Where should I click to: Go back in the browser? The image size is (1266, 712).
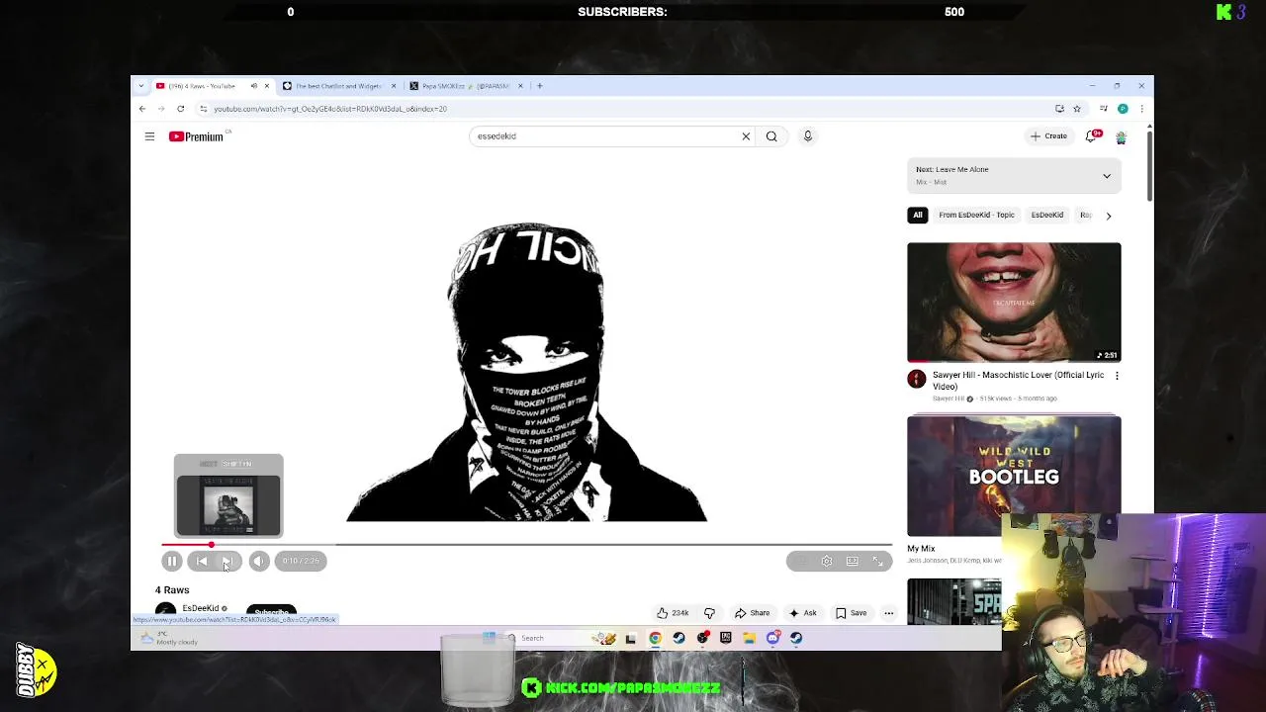coord(142,109)
